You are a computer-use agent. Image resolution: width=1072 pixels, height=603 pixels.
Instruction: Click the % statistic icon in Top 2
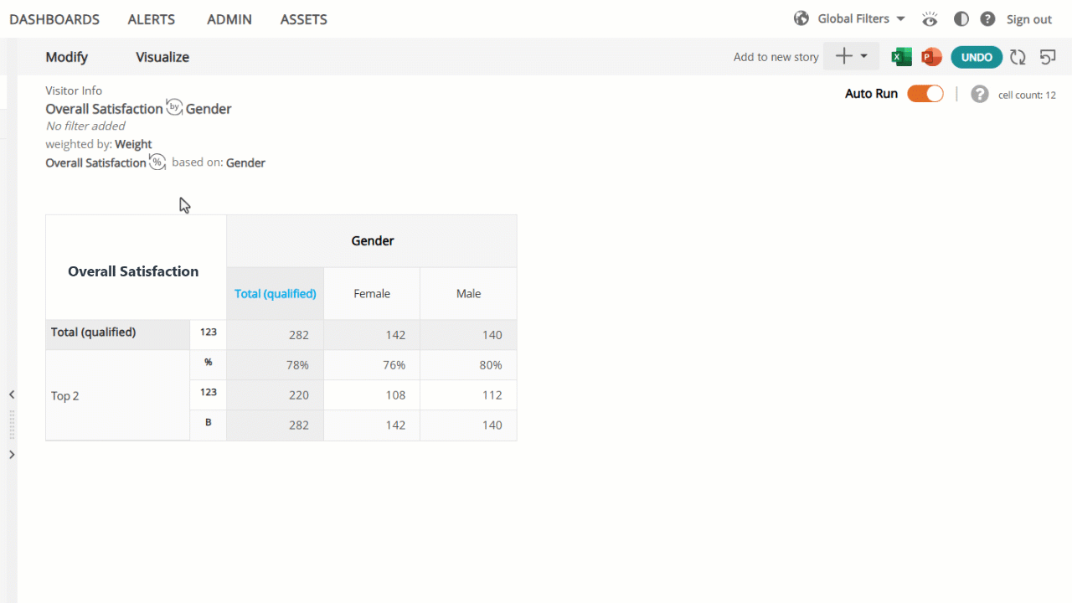pyautogui.click(x=209, y=363)
